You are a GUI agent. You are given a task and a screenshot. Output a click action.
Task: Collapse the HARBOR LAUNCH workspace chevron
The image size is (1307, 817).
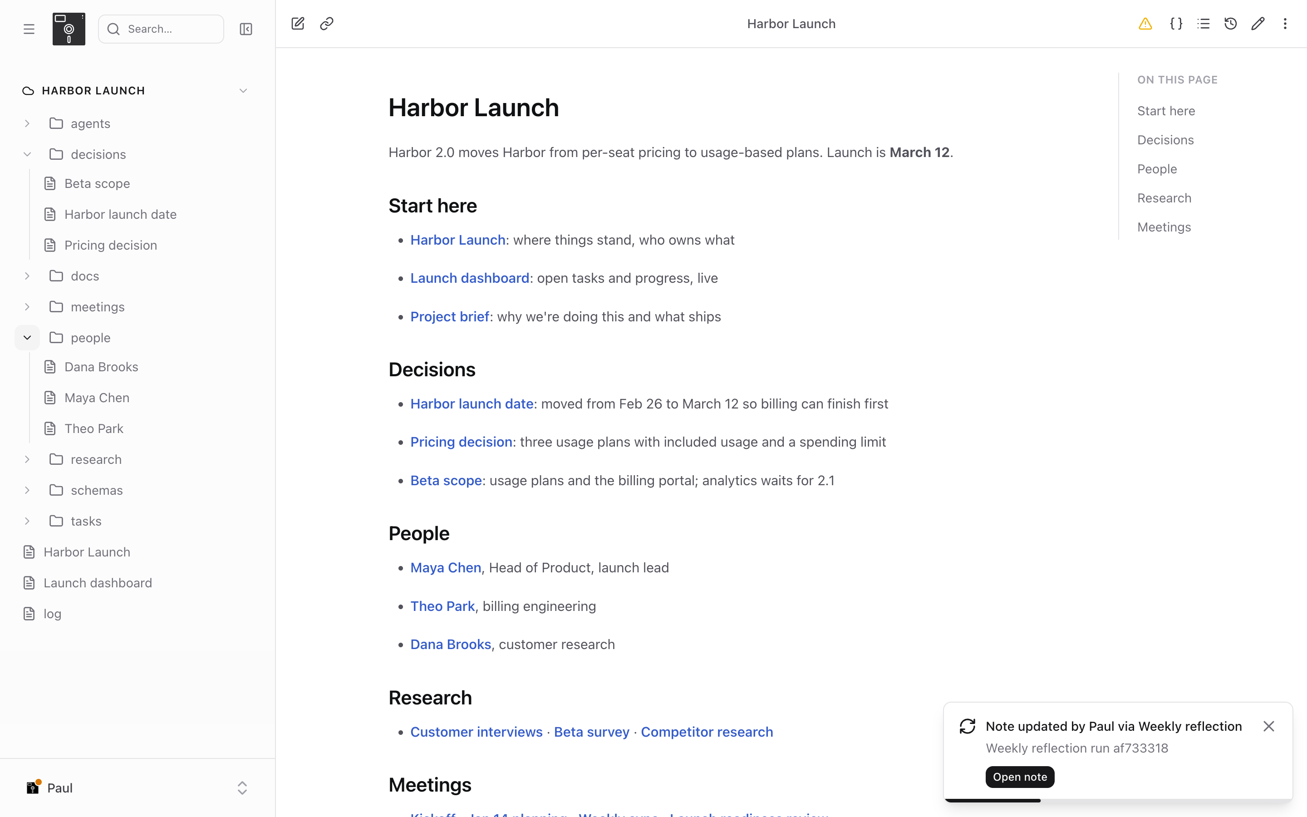[243, 91]
